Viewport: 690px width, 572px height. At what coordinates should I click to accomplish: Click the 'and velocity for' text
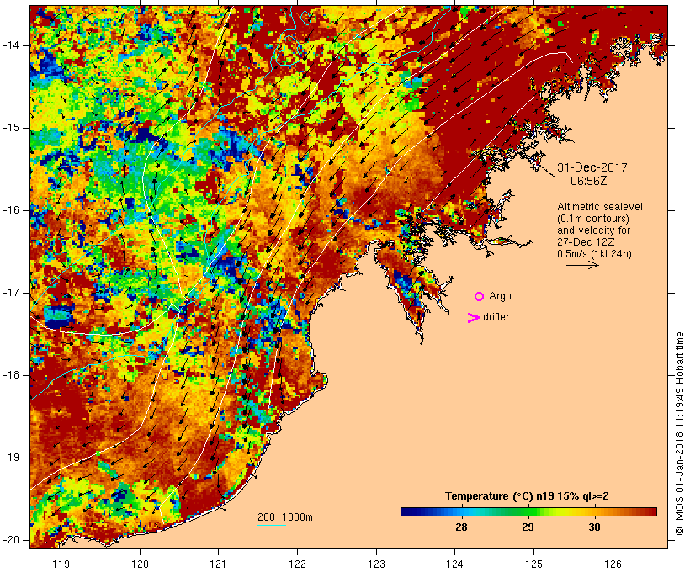coord(593,230)
